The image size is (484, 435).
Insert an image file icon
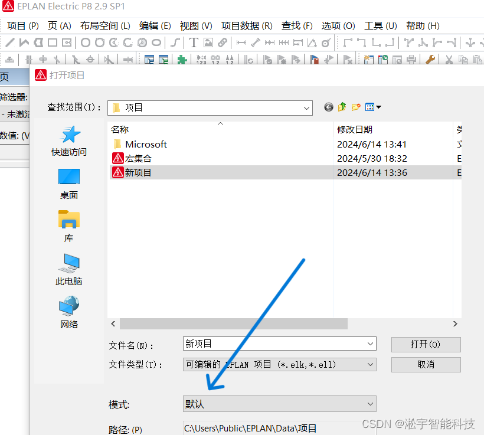tap(208, 42)
